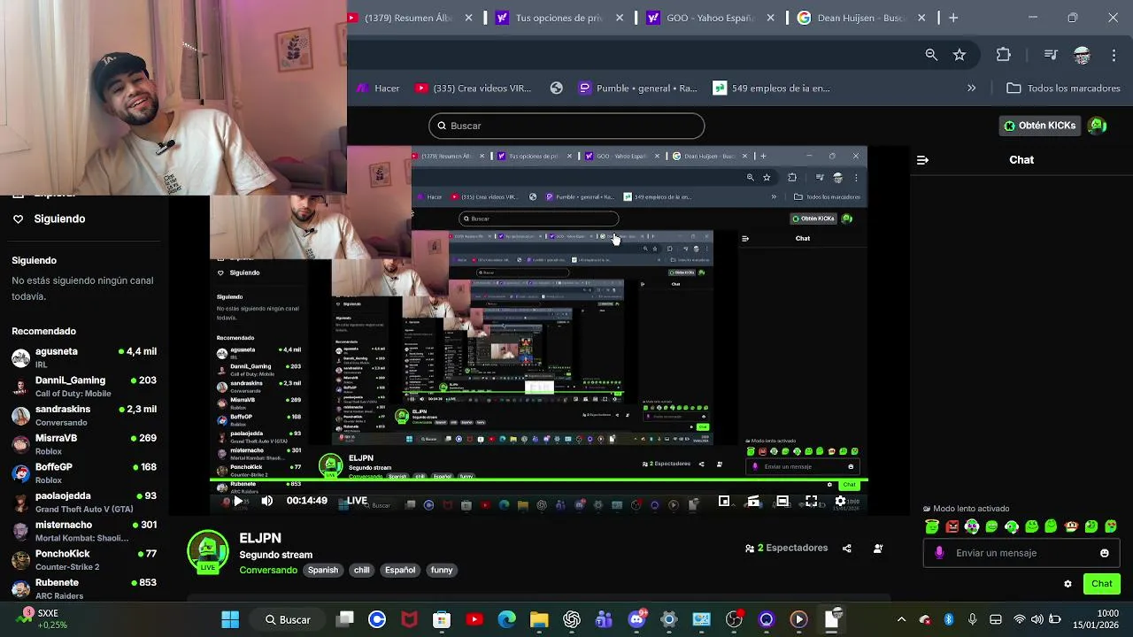Open Microsoft Store from taskbar
The image size is (1133, 637).
pyautogui.click(x=442, y=620)
